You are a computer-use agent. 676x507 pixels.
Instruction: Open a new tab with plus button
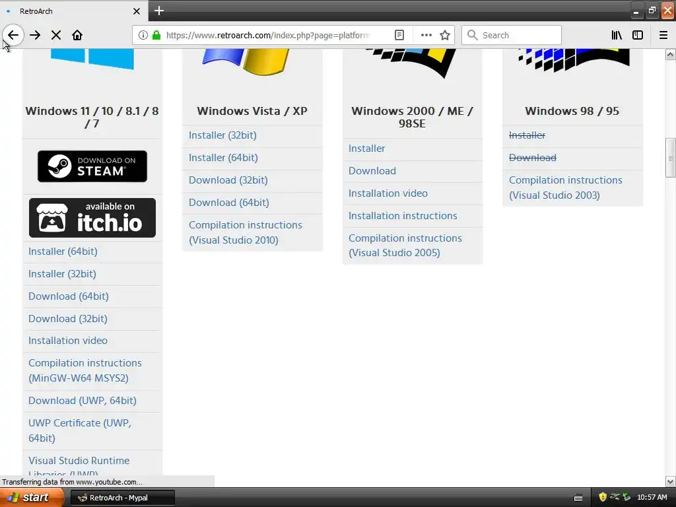tap(158, 11)
